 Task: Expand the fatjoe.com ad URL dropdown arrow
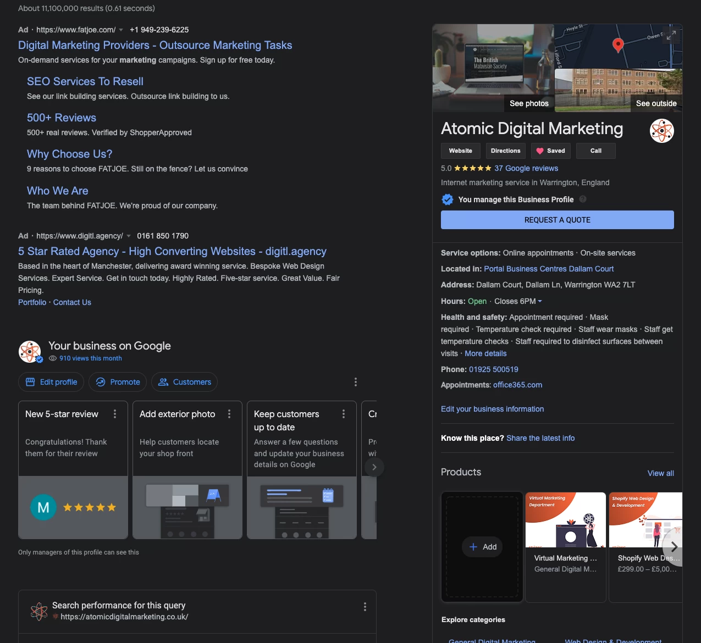click(x=121, y=30)
